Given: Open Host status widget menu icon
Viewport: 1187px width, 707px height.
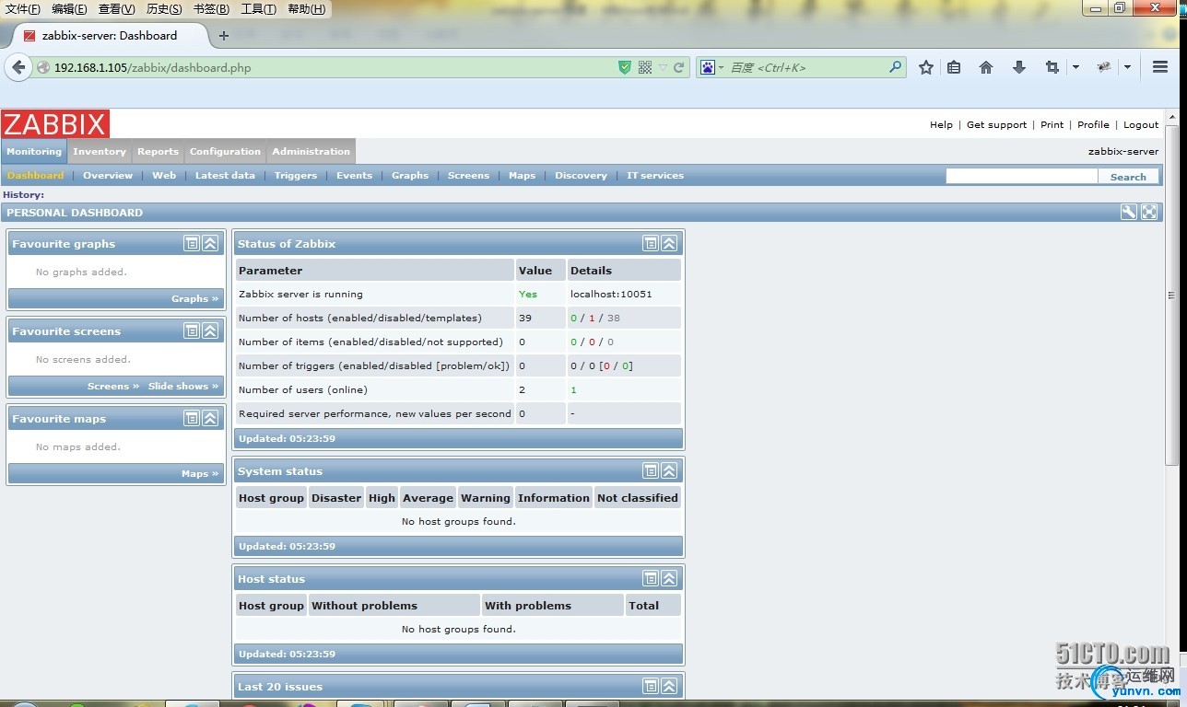Looking at the screenshot, I should (651, 578).
